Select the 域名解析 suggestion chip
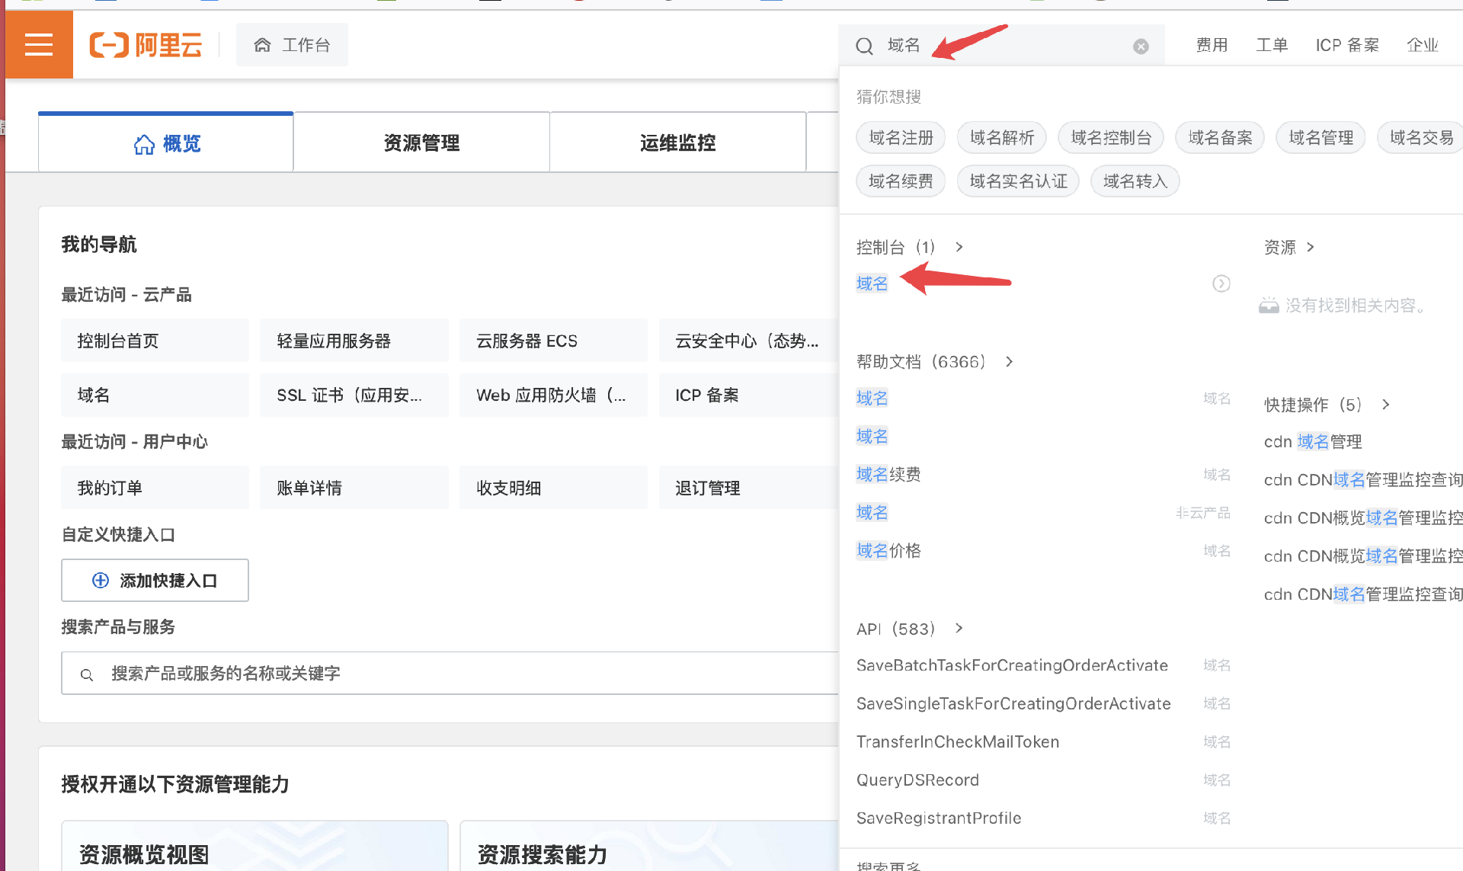 tap(1002, 137)
